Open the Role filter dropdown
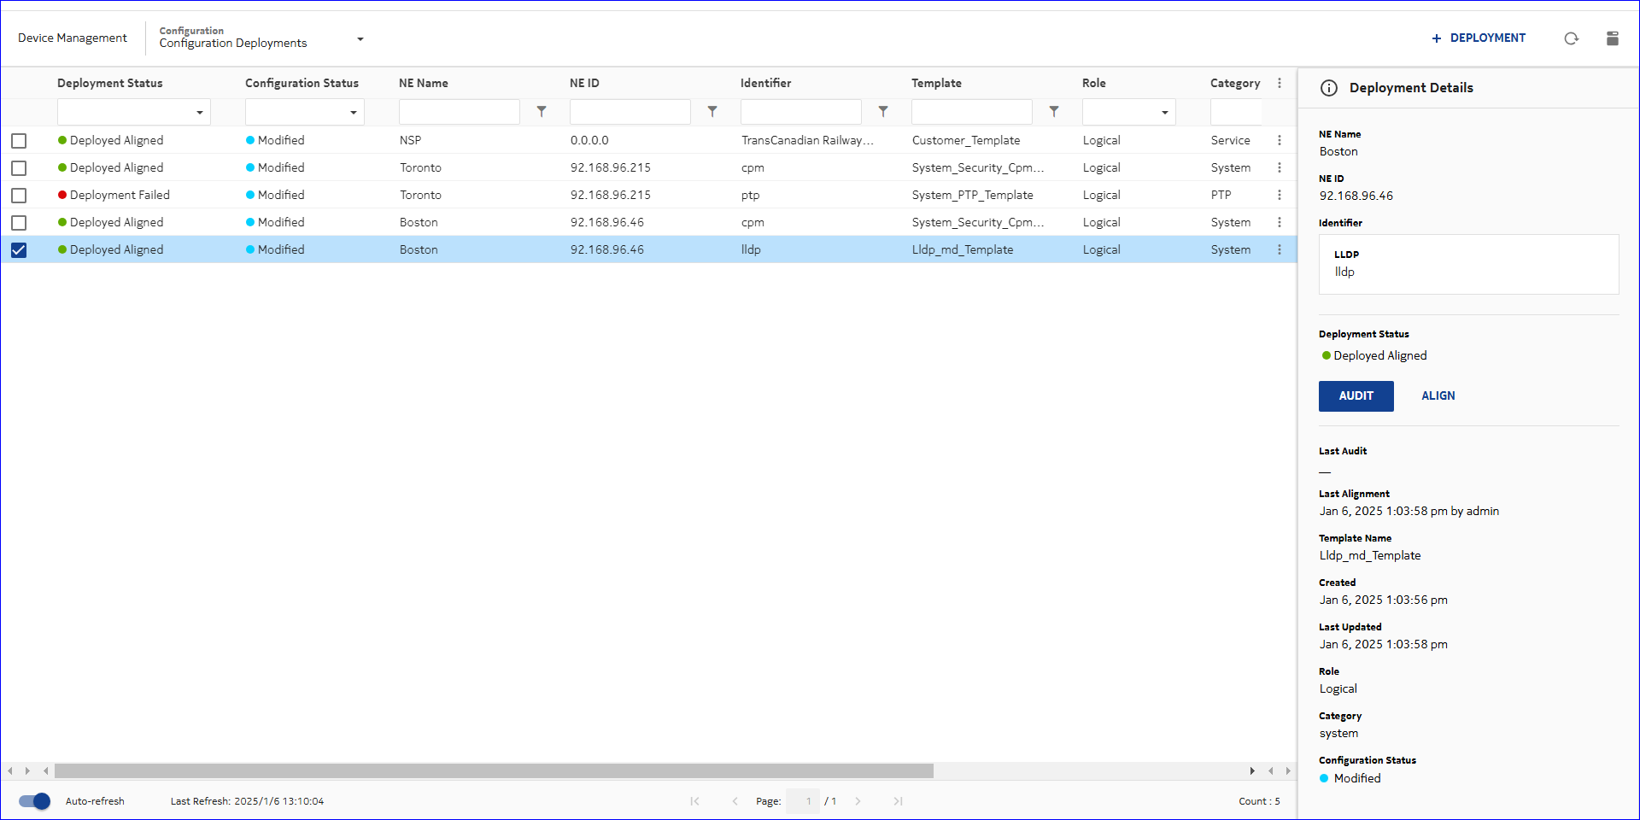The height and width of the screenshot is (820, 1640). 1164,113
